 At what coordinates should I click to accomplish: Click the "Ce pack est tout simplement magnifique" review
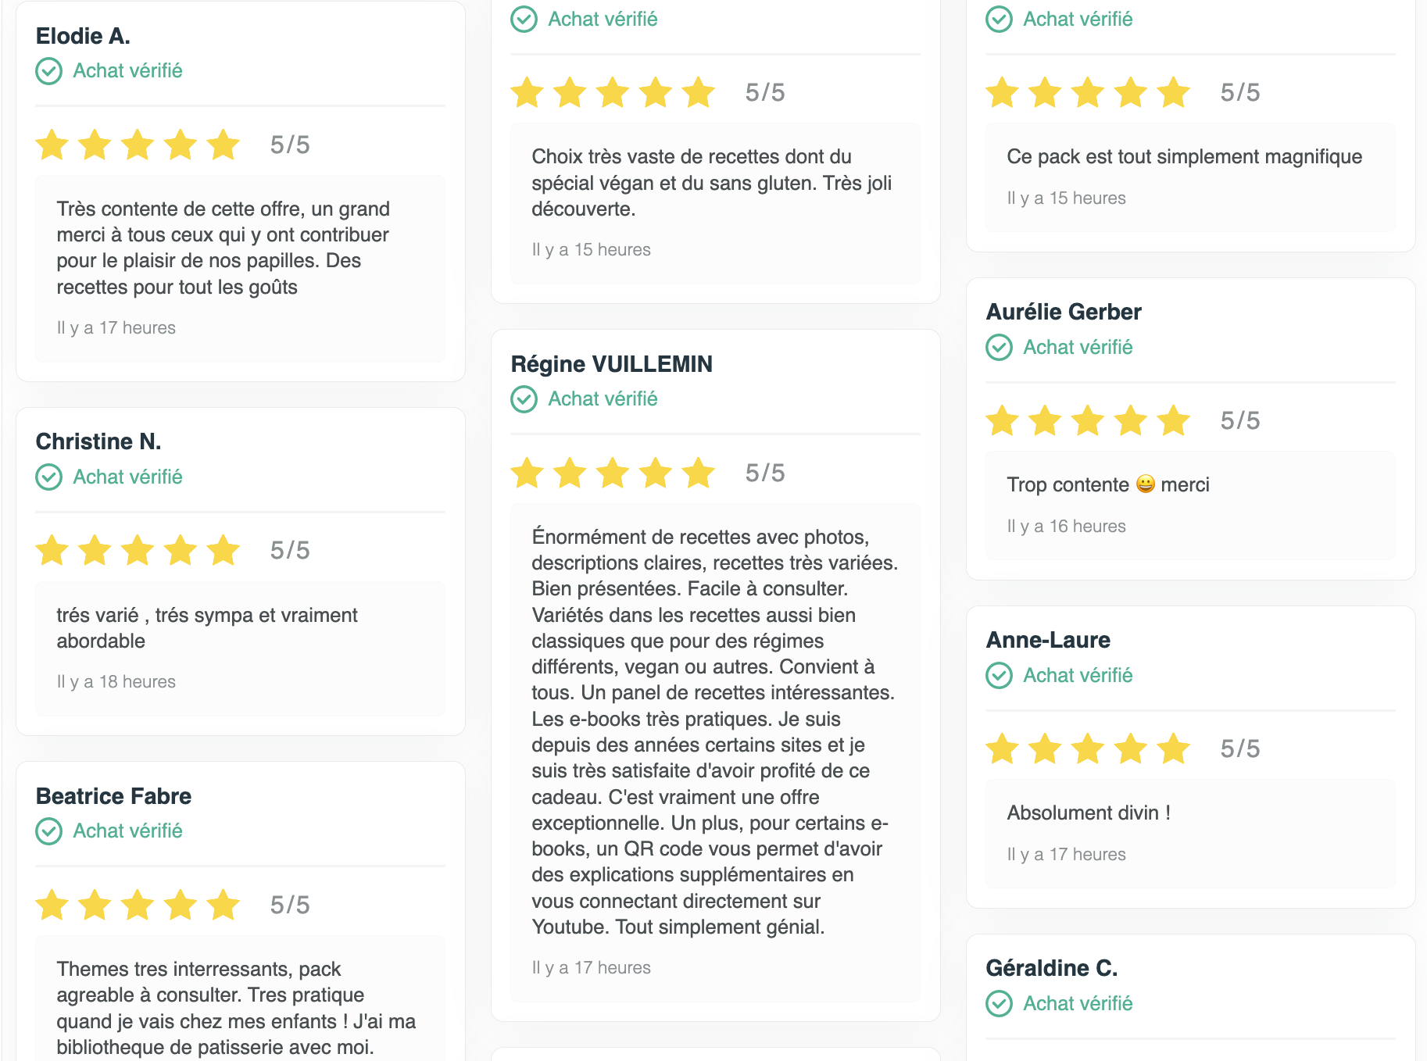pos(1183,156)
